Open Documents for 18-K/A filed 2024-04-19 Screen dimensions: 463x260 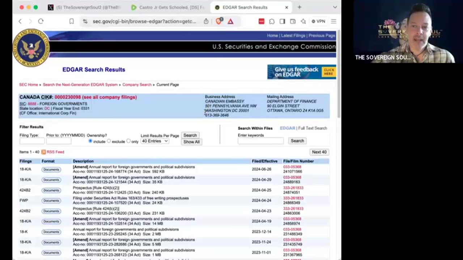(51, 221)
